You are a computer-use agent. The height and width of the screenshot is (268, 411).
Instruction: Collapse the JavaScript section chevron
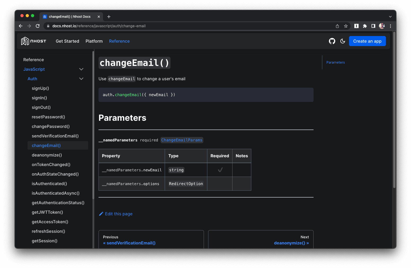pos(81,69)
